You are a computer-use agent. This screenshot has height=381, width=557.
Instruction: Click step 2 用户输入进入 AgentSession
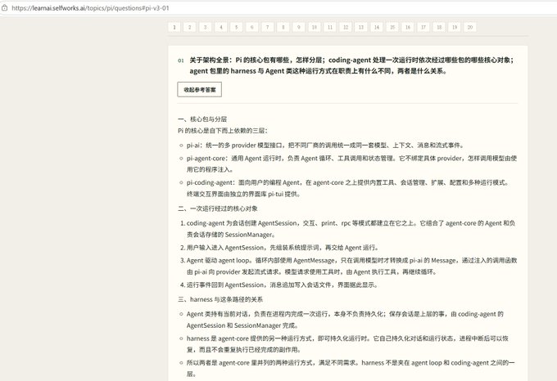pos(283,248)
